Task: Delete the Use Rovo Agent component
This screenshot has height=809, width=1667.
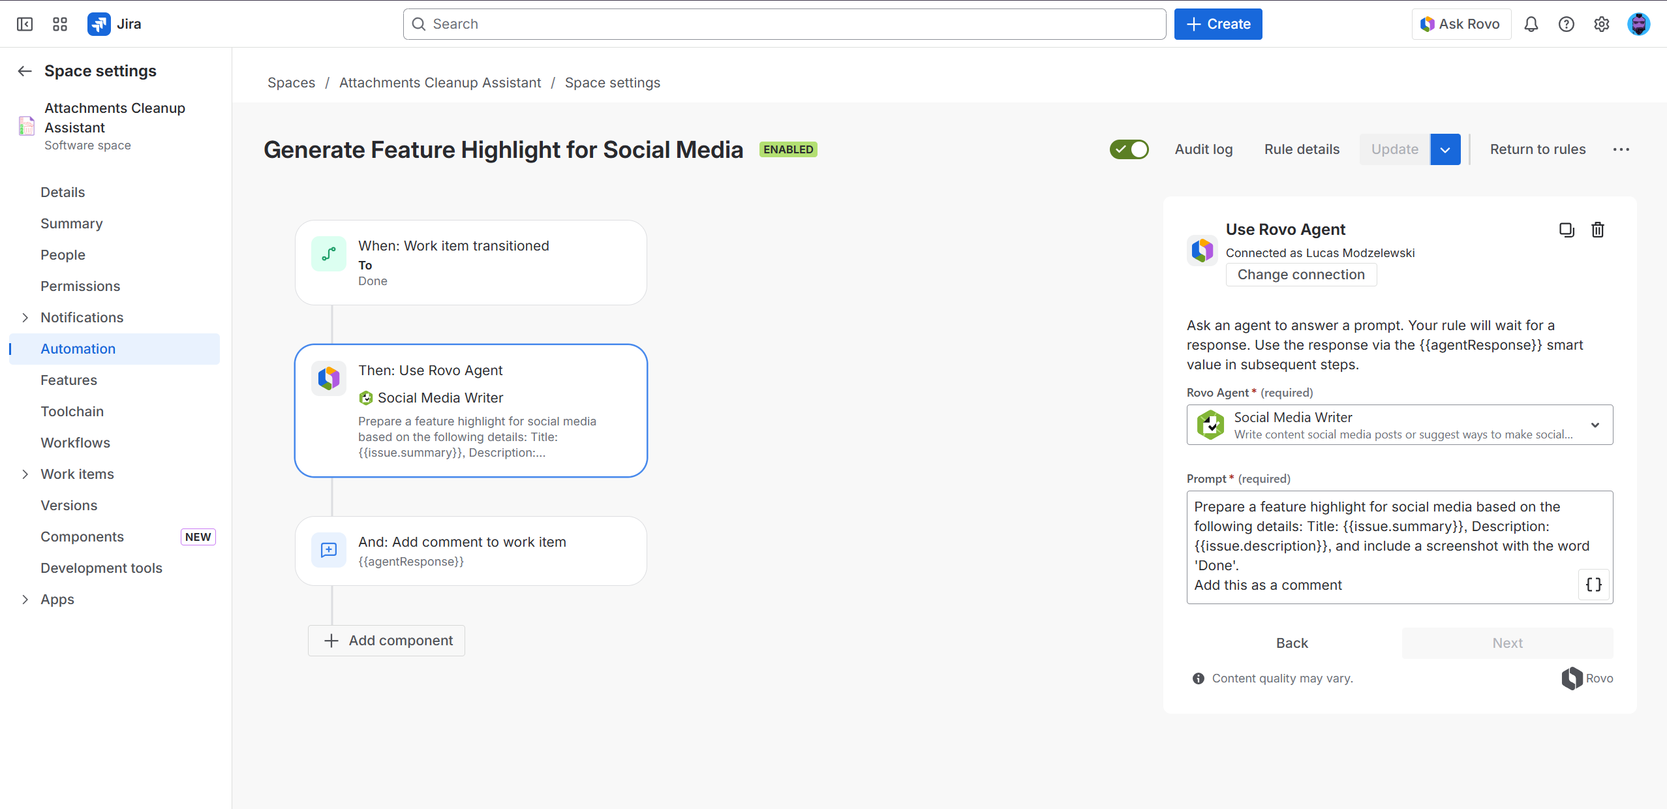Action: pos(1597,230)
